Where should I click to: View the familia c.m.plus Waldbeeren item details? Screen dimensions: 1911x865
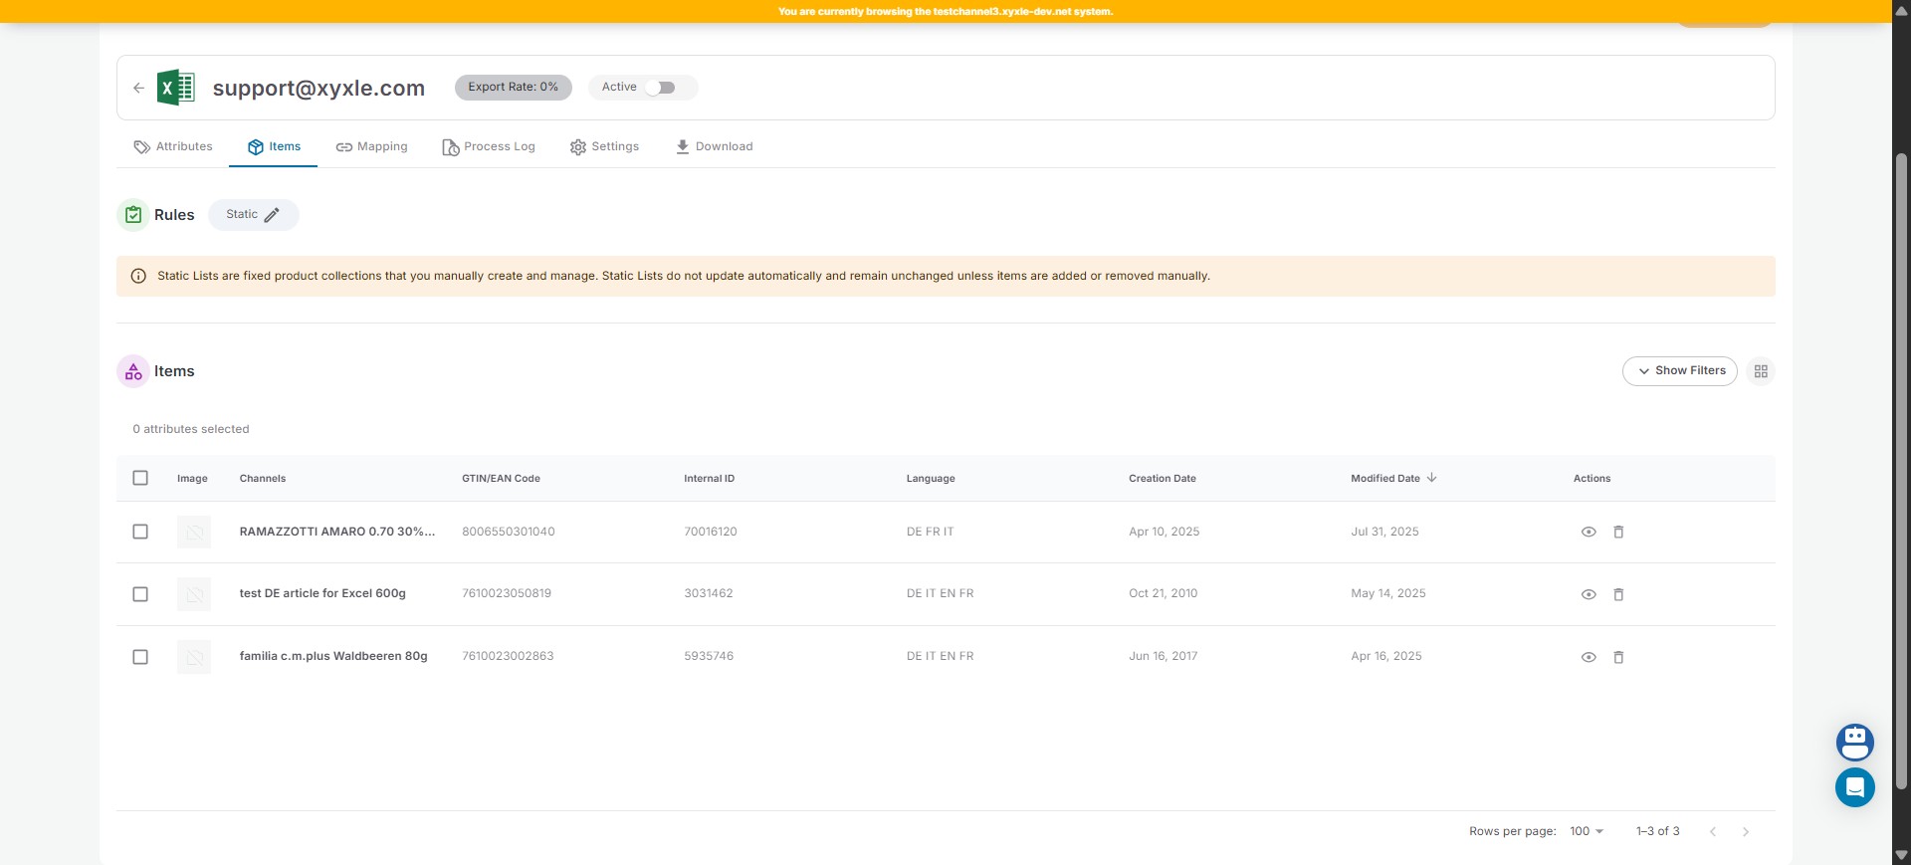click(x=1589, y=657)
